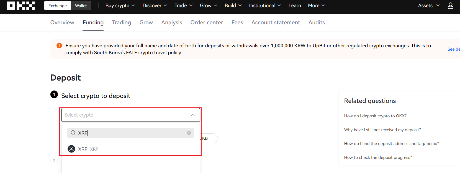
Task: Click into the XRP search field
Action: click(131, 133)
